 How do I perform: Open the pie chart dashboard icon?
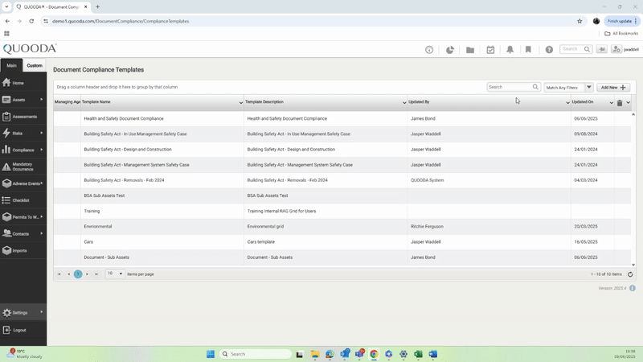coord(450,50)
